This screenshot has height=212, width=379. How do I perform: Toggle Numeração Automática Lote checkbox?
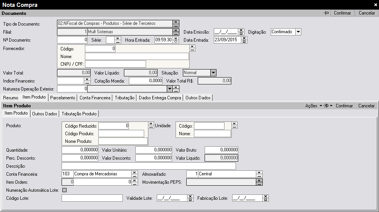[64, 190]
